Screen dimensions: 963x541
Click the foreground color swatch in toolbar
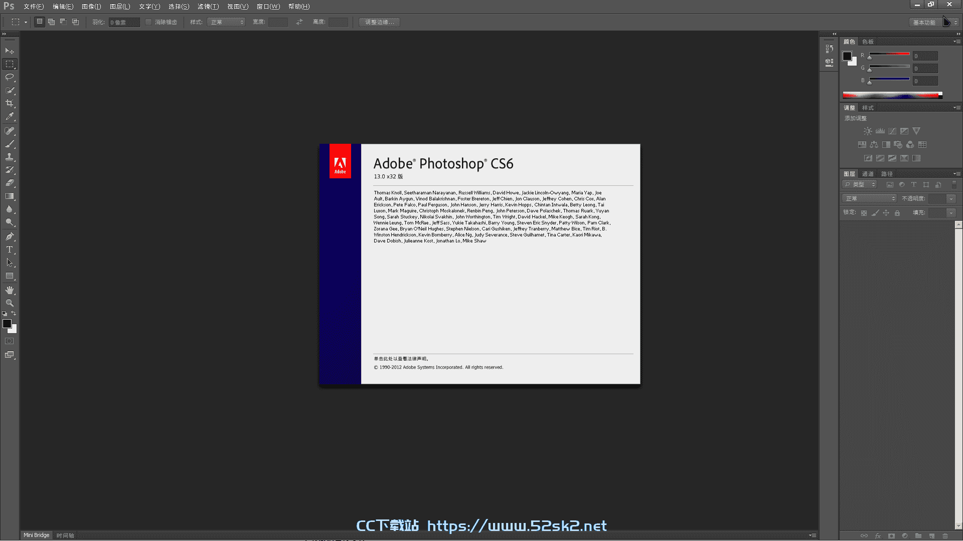(7, 324)
